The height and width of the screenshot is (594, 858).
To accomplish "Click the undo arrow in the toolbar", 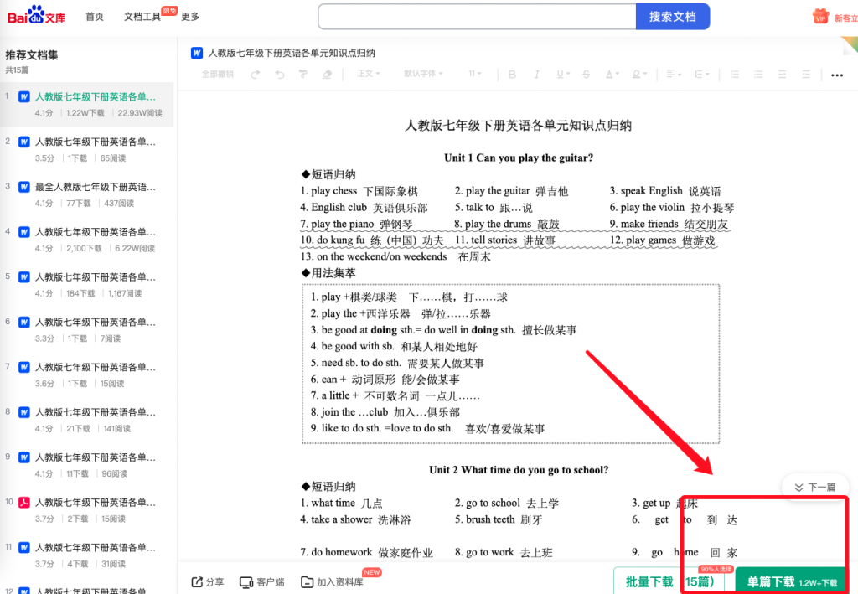I will click(x=280, y=74).
